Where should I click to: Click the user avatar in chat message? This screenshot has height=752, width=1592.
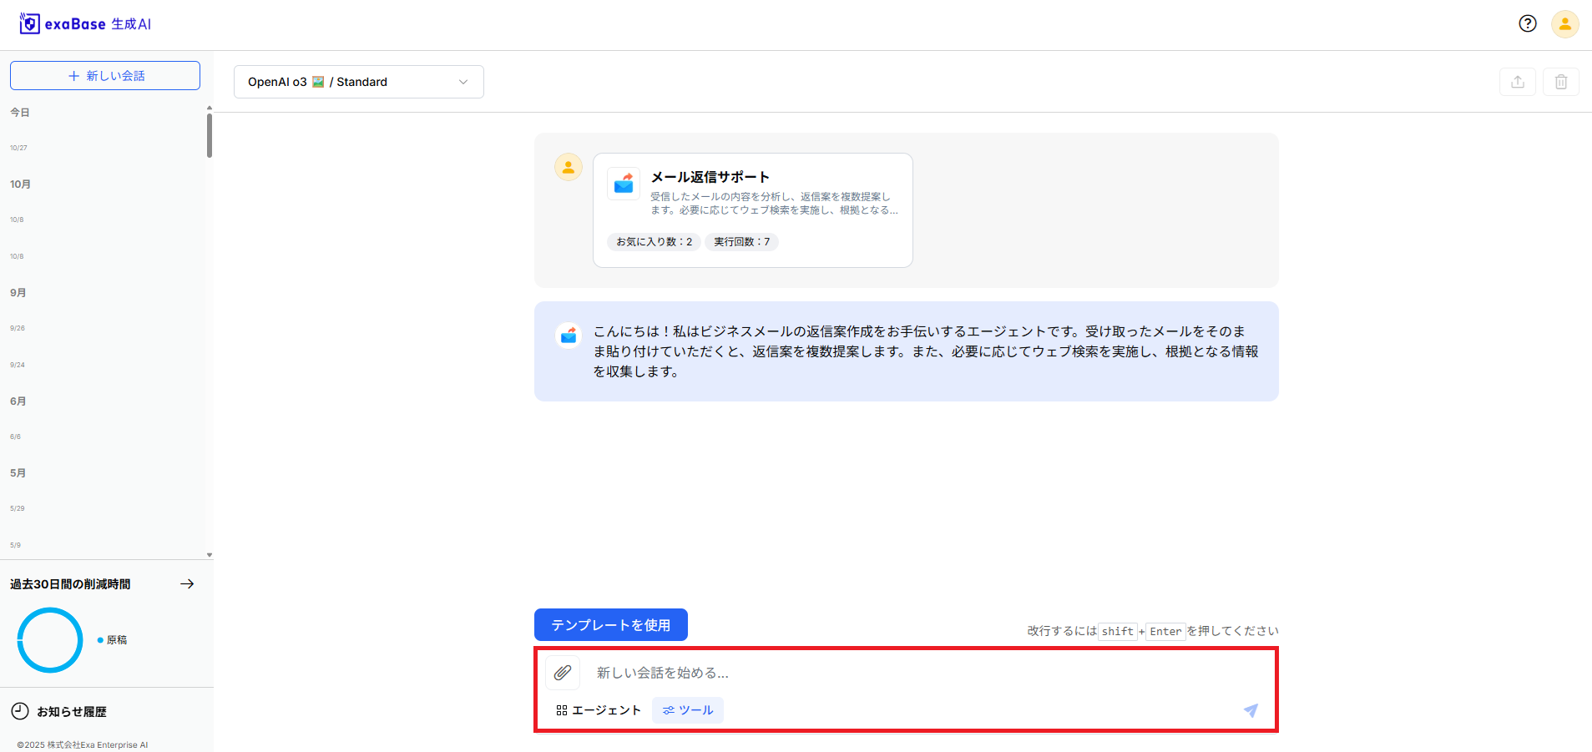tap(569, 167)
